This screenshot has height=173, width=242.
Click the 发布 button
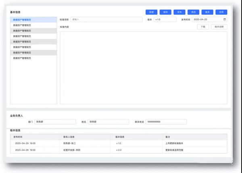[179, 12]
